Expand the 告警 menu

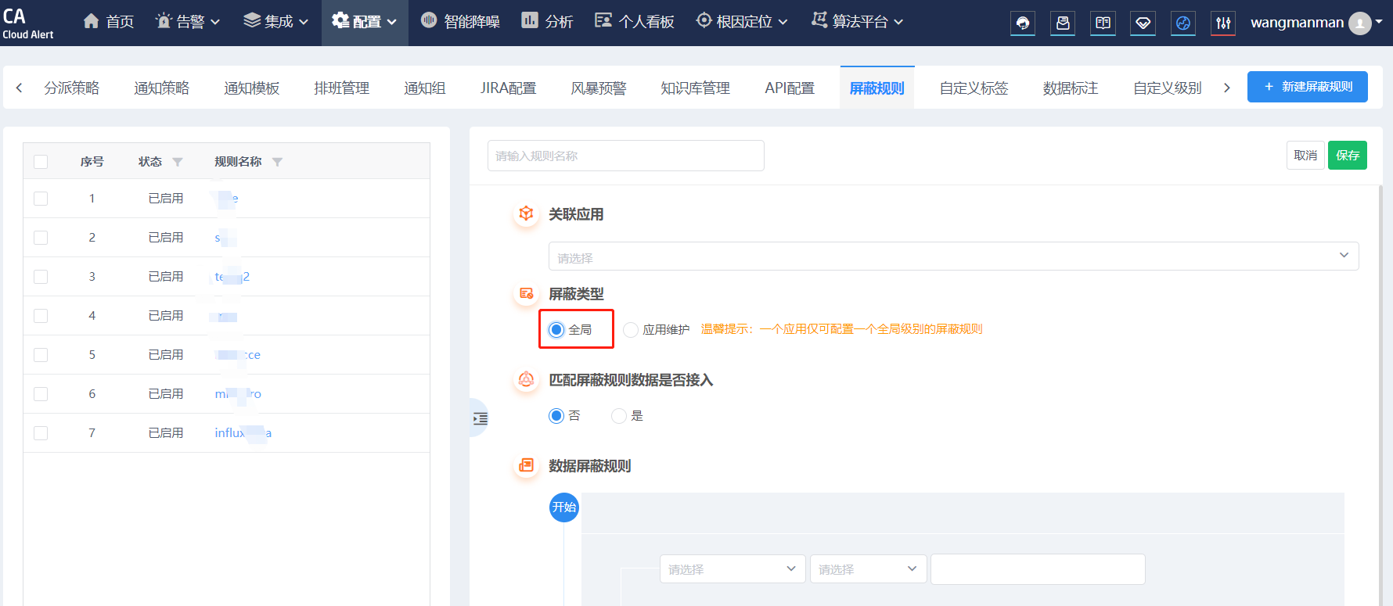tap(215, 23)
